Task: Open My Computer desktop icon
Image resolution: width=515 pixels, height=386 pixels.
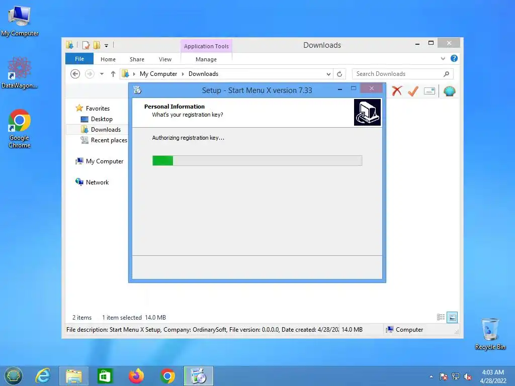Action: 20,20
